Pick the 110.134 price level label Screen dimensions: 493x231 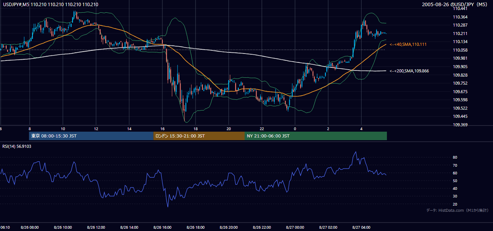pos(460,42)
